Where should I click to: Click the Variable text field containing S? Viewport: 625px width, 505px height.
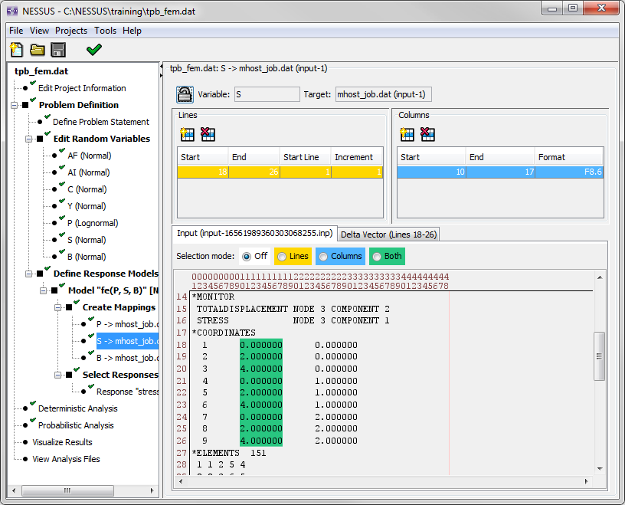(267, 94)
